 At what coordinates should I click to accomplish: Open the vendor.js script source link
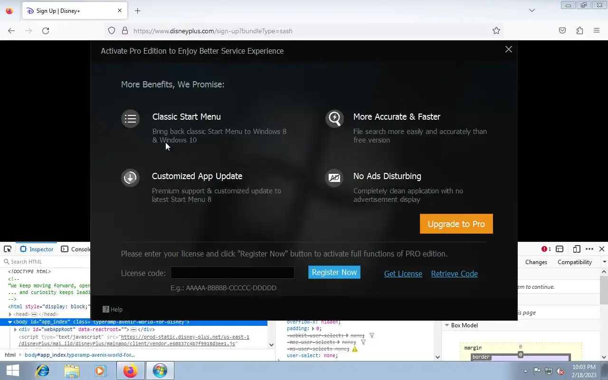tap(134, 340)
